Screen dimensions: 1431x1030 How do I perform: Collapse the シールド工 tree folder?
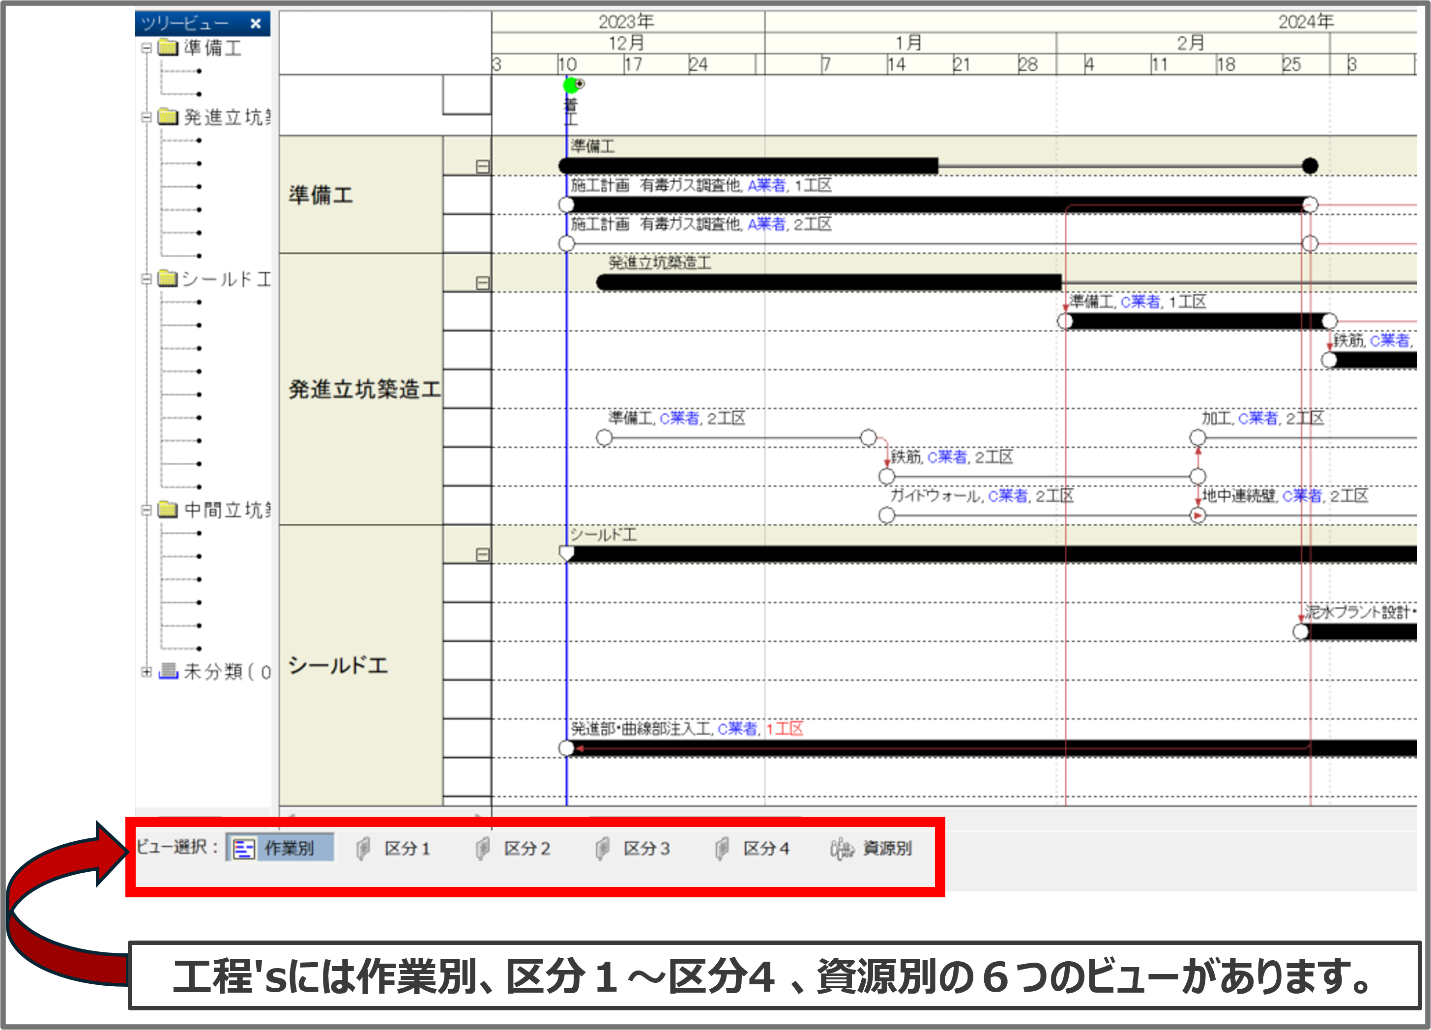click(146, 279)
